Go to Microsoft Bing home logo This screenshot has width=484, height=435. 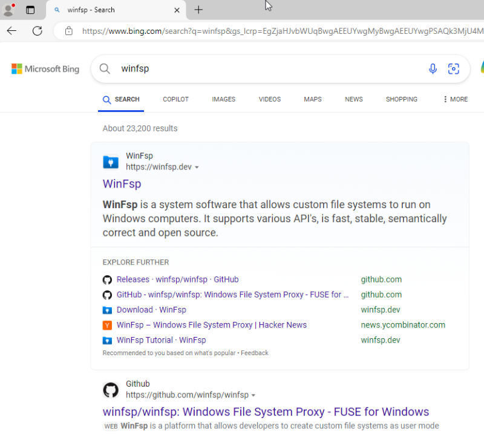tap(45, 69)
